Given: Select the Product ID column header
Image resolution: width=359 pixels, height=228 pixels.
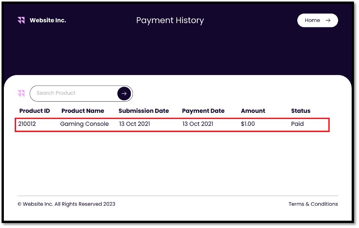Looking at the screenshot, I should [x=35, y=111].
